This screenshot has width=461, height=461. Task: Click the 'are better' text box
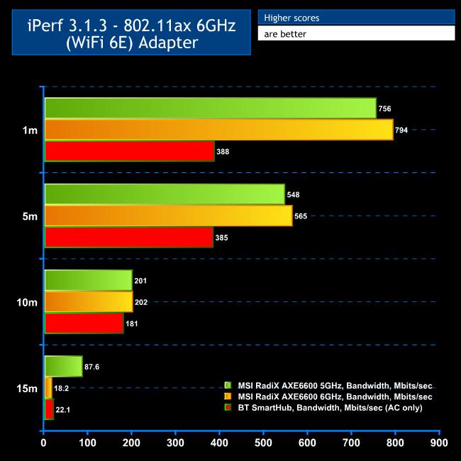tap(356, 33)
